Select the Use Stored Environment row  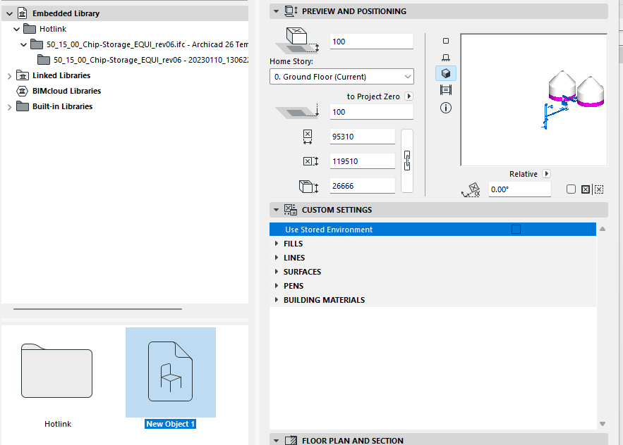[433, 230]
